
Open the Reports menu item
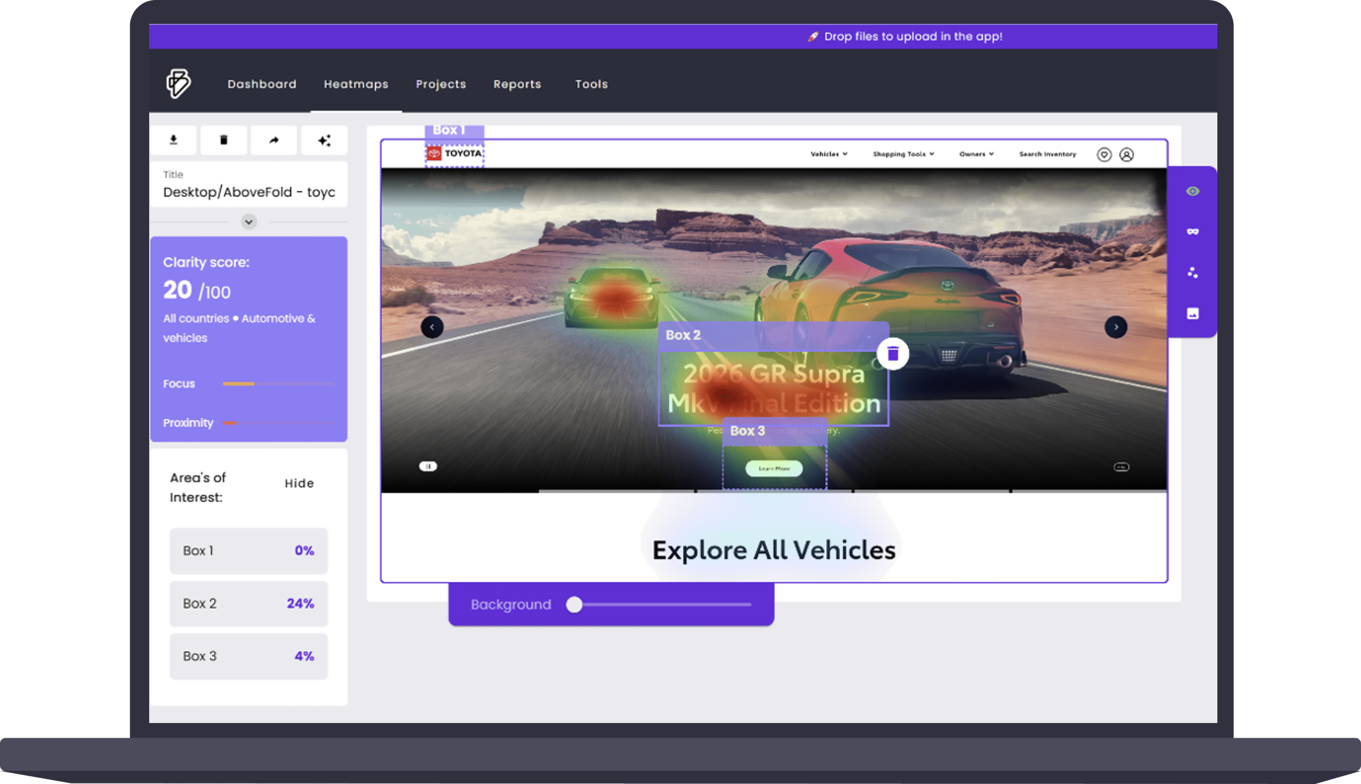pos(517,84)
